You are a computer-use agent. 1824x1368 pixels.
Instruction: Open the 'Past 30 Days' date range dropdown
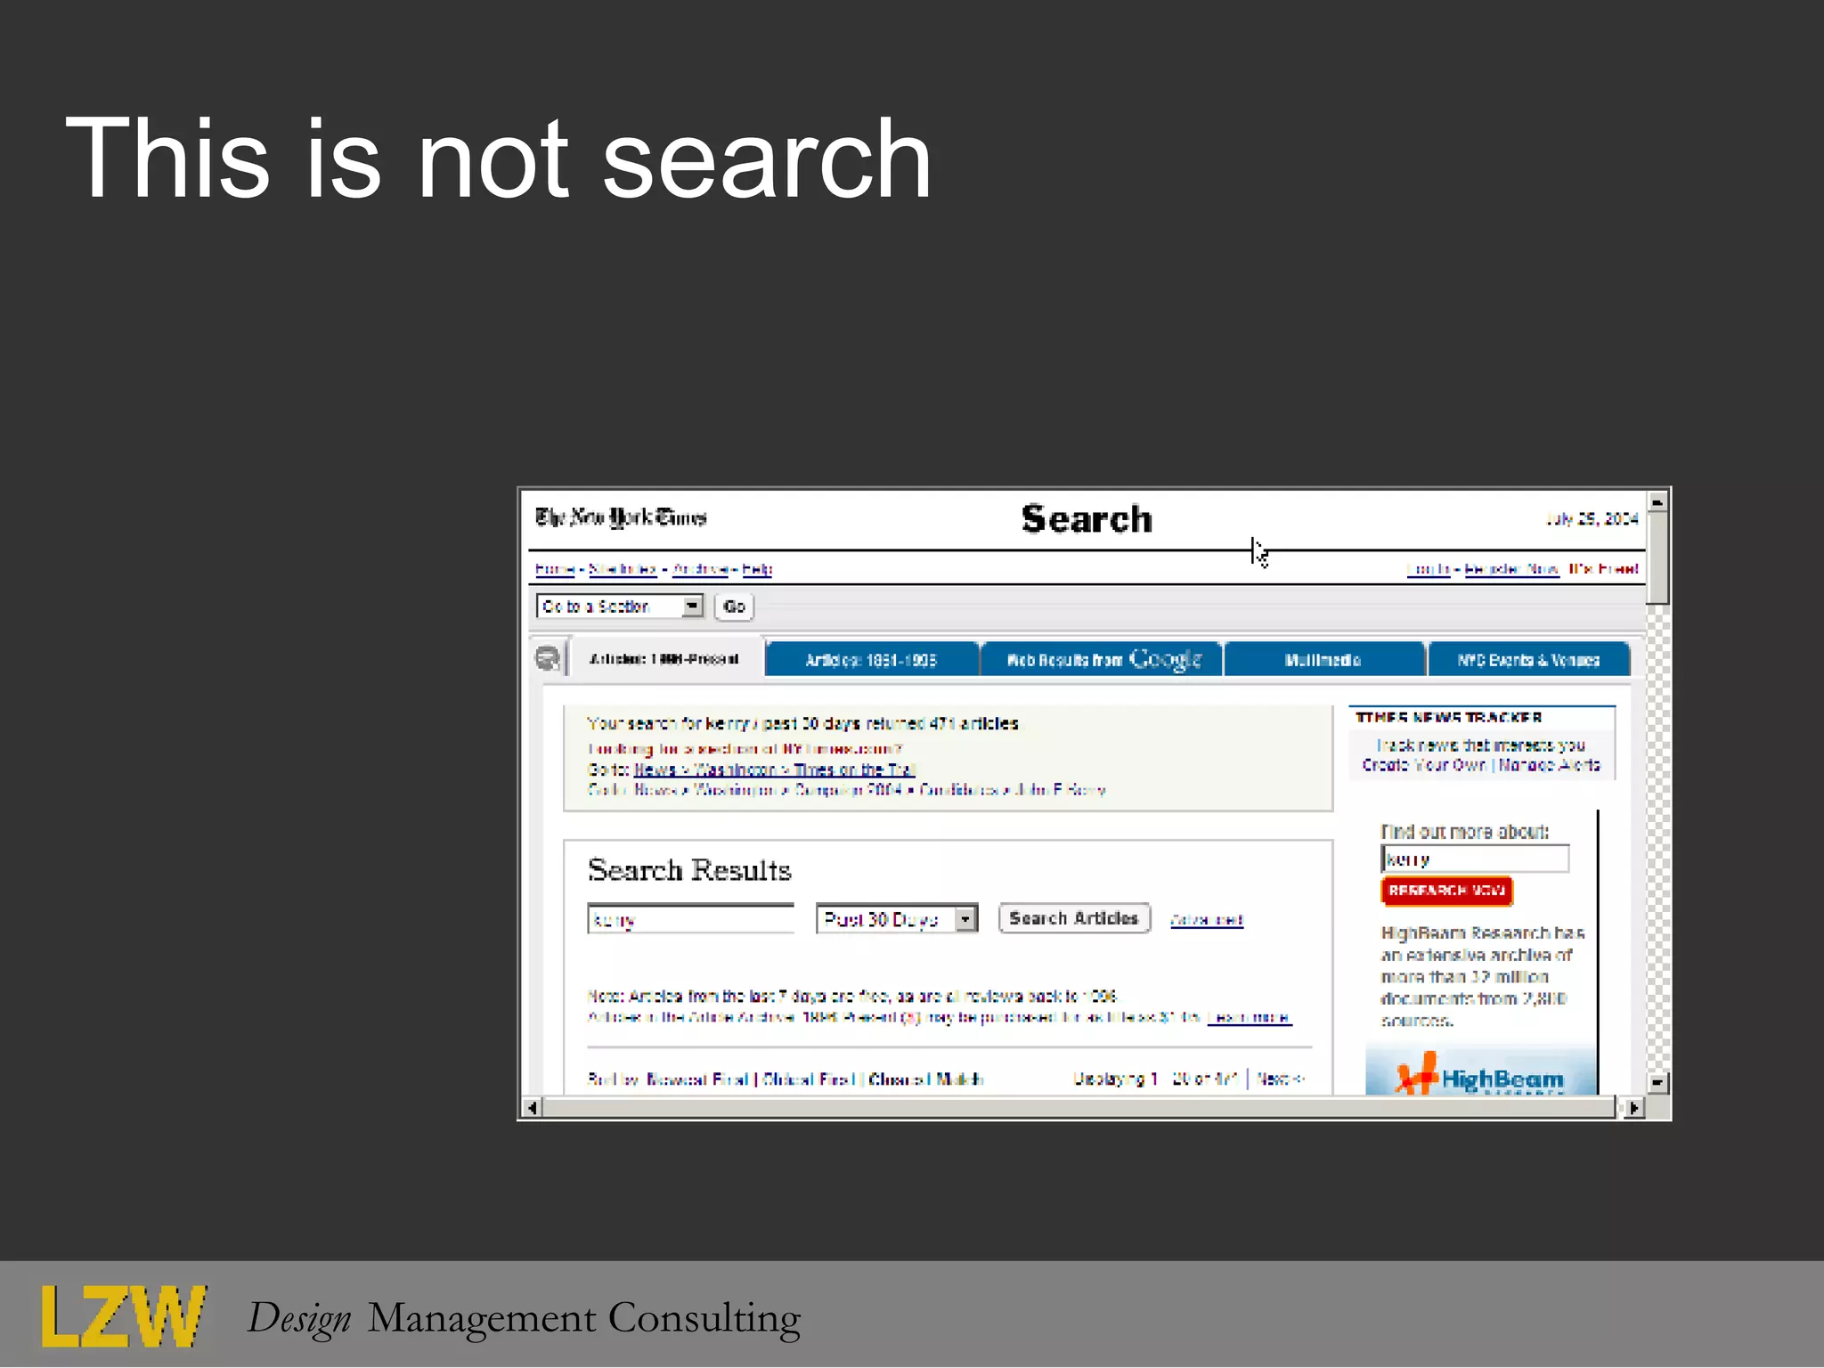(x=897, y=918)
